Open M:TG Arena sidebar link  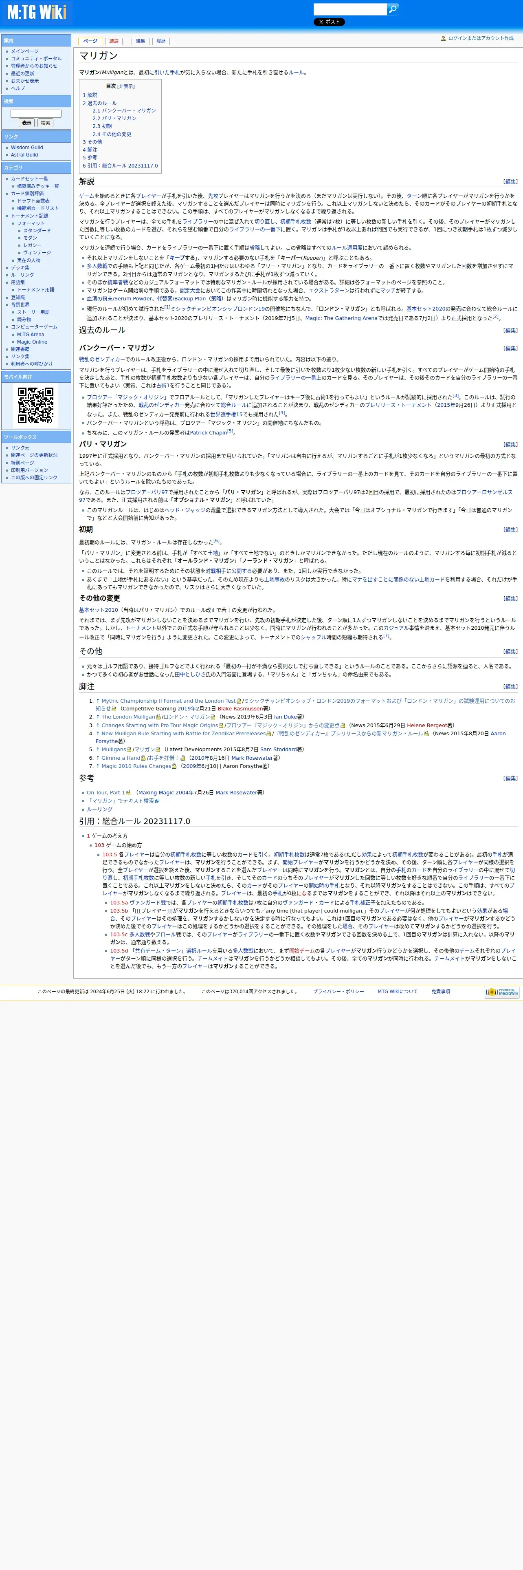[31, 335]
